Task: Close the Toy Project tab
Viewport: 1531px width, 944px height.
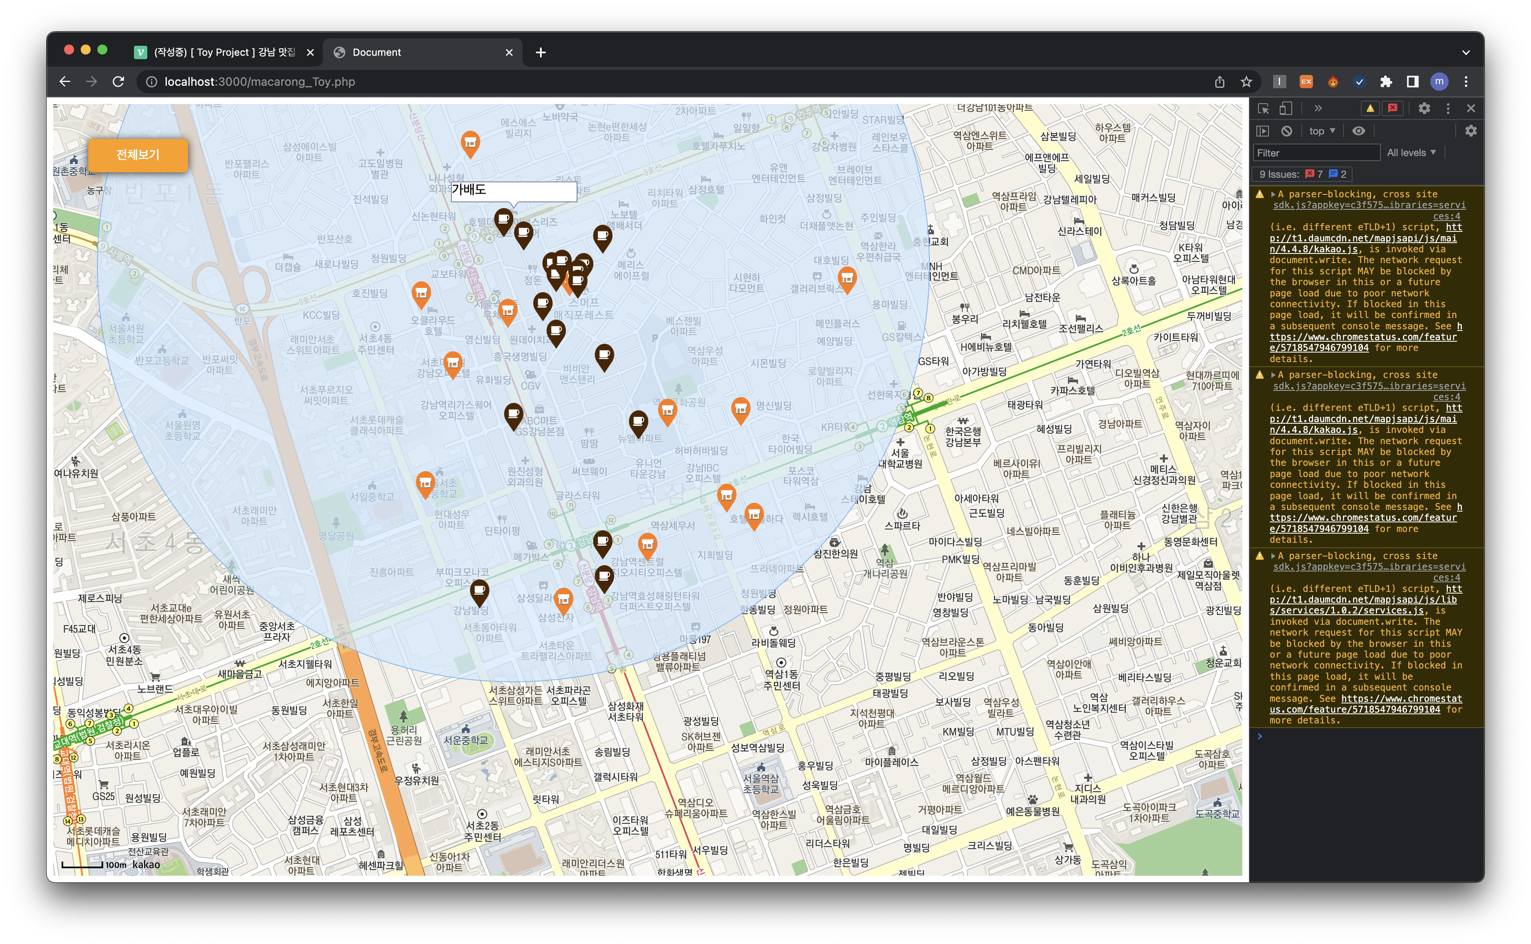Action: tap(310, 52)
